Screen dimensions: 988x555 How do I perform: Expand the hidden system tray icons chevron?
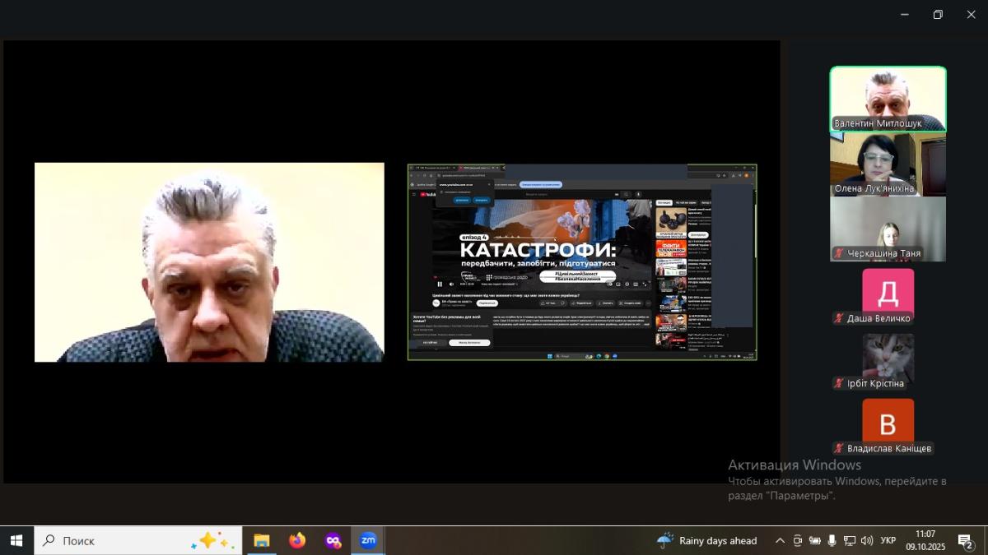coord(780,540)
